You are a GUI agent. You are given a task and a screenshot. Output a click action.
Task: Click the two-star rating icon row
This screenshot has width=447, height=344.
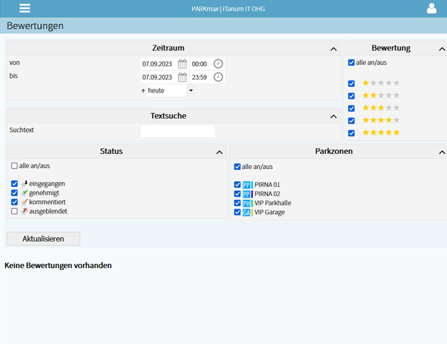(x=381, y=95)
